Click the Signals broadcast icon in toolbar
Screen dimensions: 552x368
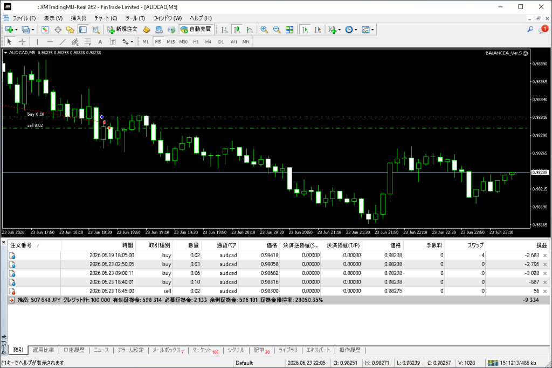click(171, 30)
